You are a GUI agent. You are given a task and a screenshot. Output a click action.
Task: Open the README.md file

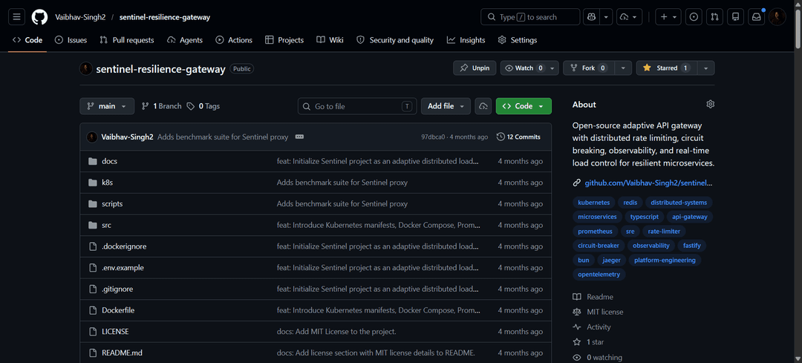pos(122,353)
